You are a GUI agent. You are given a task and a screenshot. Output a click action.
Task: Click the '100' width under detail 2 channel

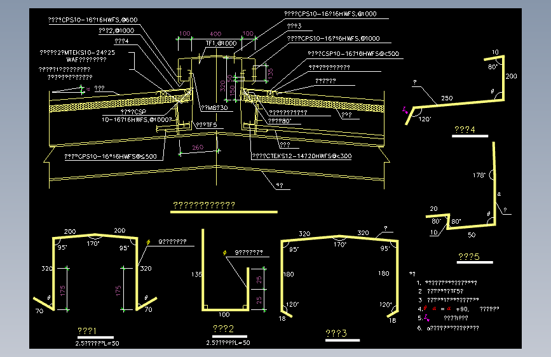[x=224, y=314]
